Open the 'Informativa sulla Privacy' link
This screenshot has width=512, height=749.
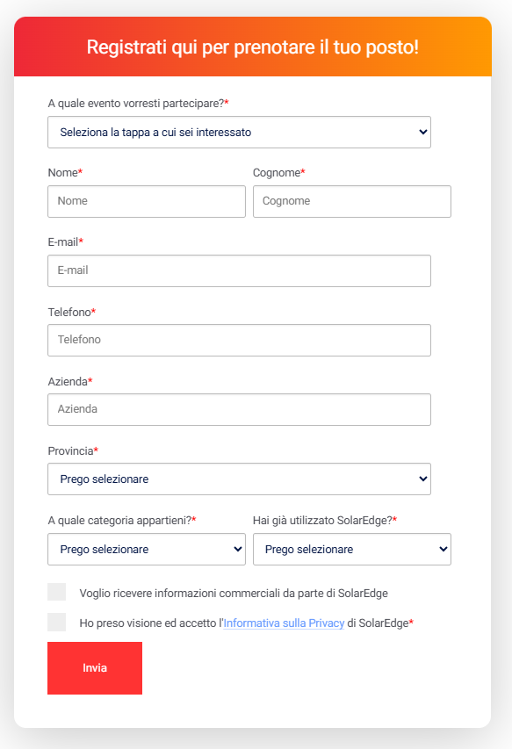284,623
